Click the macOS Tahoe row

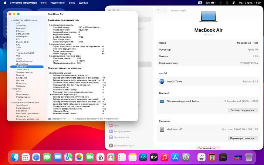click(x=208, y=82)
